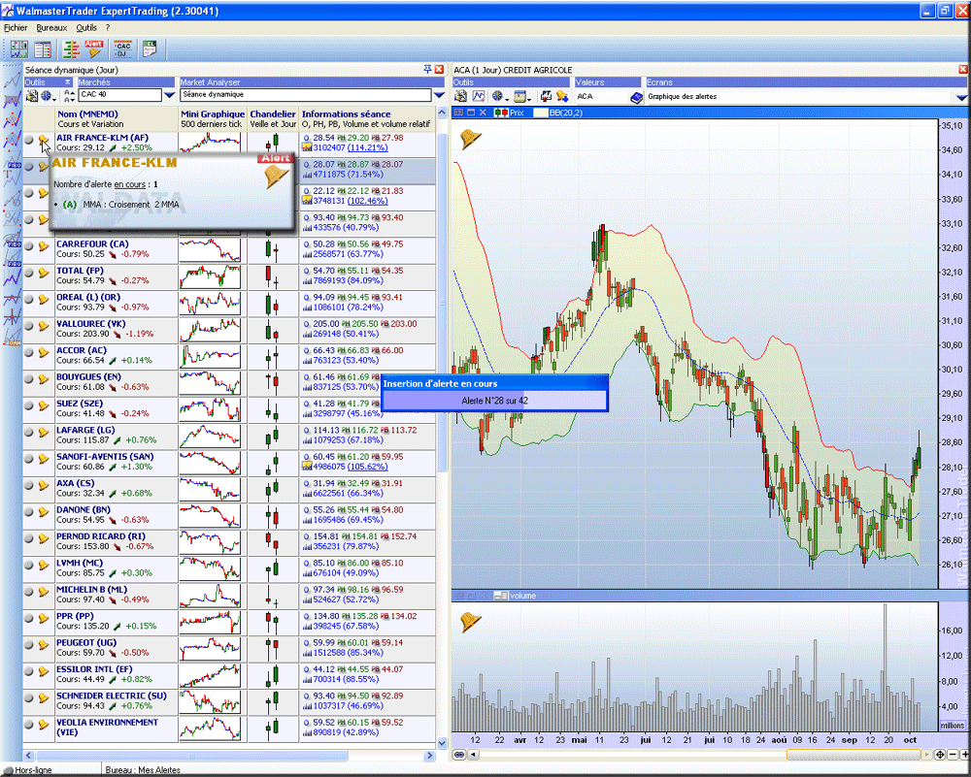Click the (114.21%) relative volume link

[368, 147]
